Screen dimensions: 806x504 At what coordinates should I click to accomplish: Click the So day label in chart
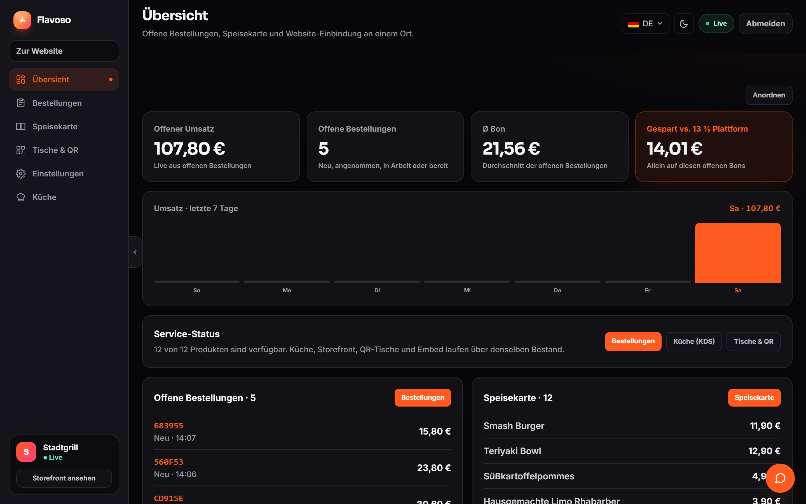196,290
